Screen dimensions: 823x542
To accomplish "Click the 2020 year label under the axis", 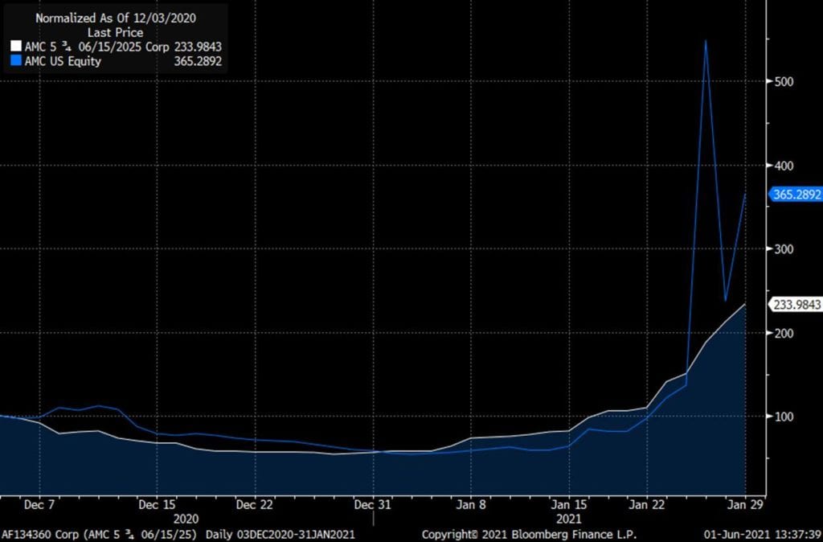I will [186, 519].
